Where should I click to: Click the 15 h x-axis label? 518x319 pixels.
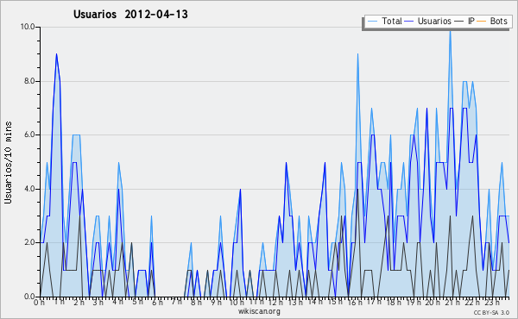point(335,302)
